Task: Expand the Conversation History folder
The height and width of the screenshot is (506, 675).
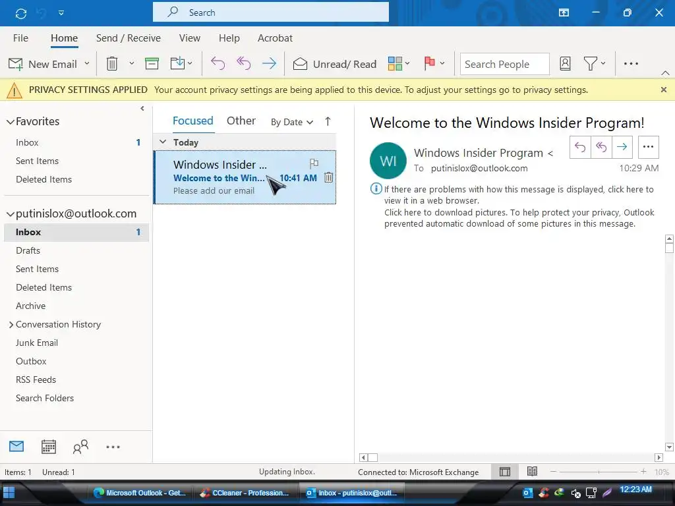Action: (11, 324)
